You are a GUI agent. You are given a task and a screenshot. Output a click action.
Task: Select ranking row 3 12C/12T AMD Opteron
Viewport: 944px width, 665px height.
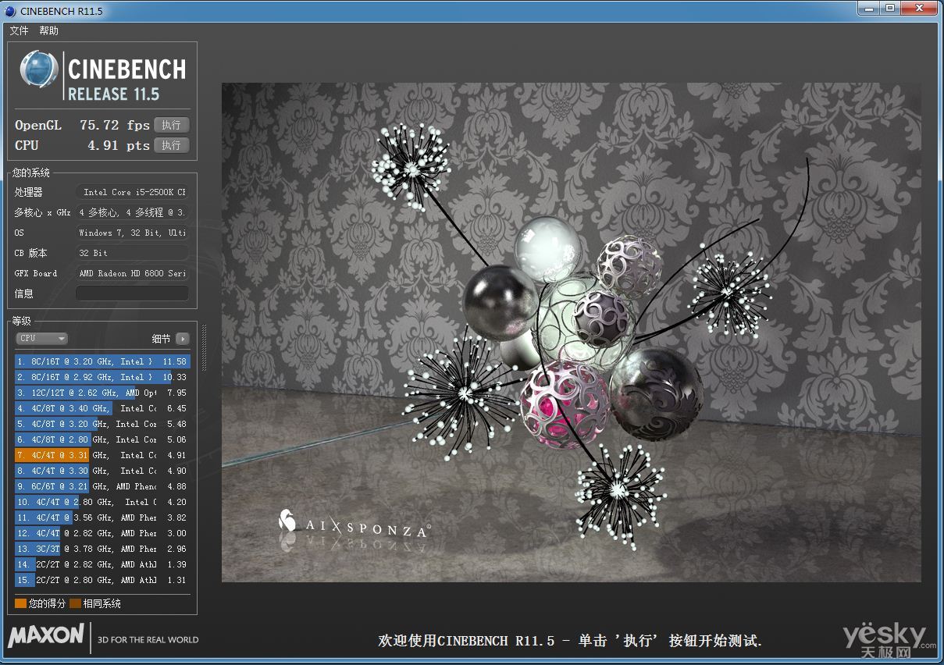(102, 393)
